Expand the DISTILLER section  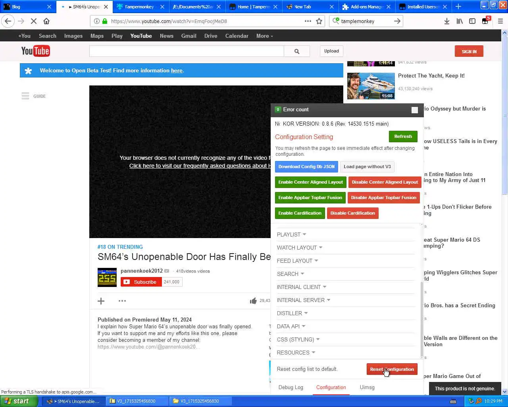[x=292, y=313]
